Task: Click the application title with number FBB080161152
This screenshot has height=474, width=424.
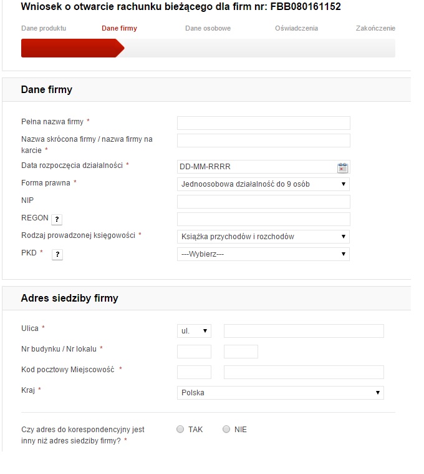Action: tap(181, 7)
